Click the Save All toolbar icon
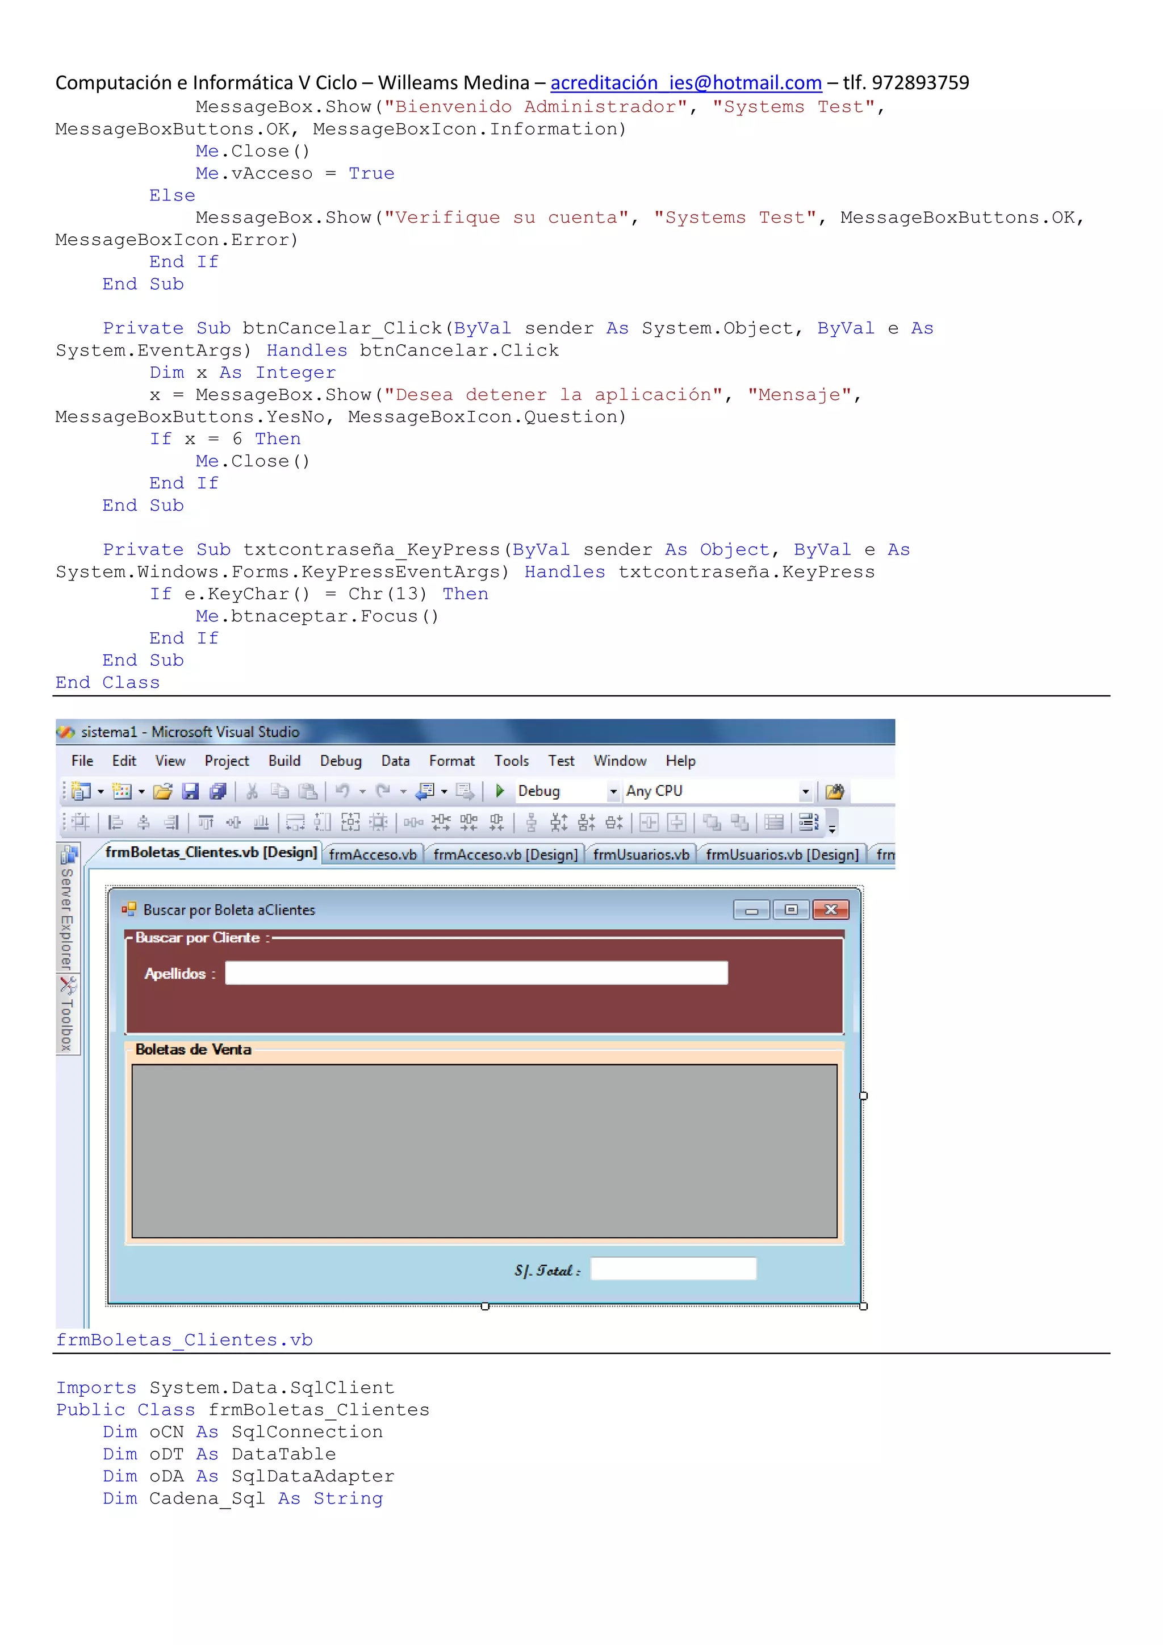The image size is (1163, 1645). point(217,791)
